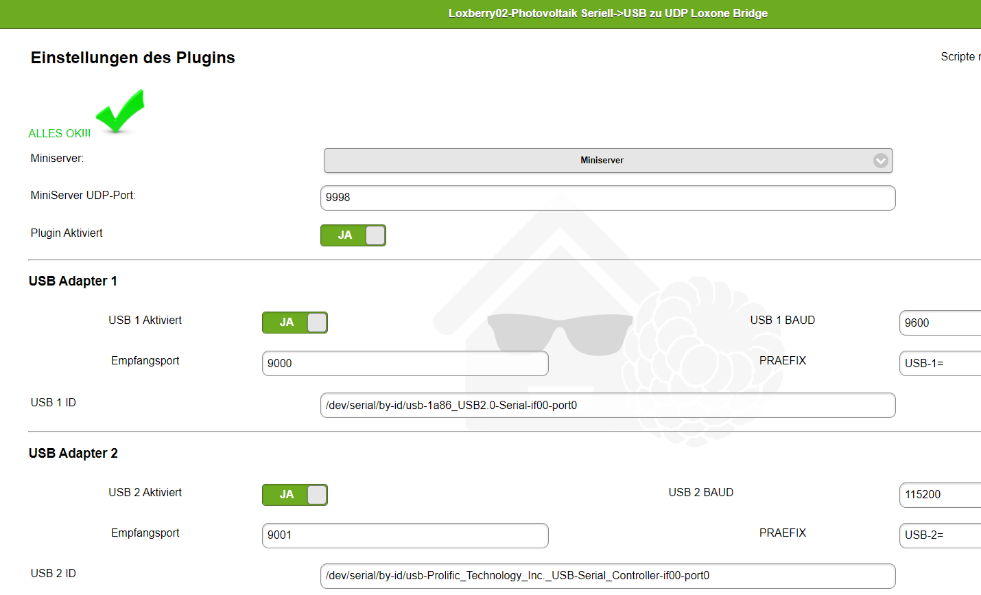The height and width of the screenshot is (595, 981).
Task: Toggle the USB 1 Aktiviert switch
Action: pos(295,323)
